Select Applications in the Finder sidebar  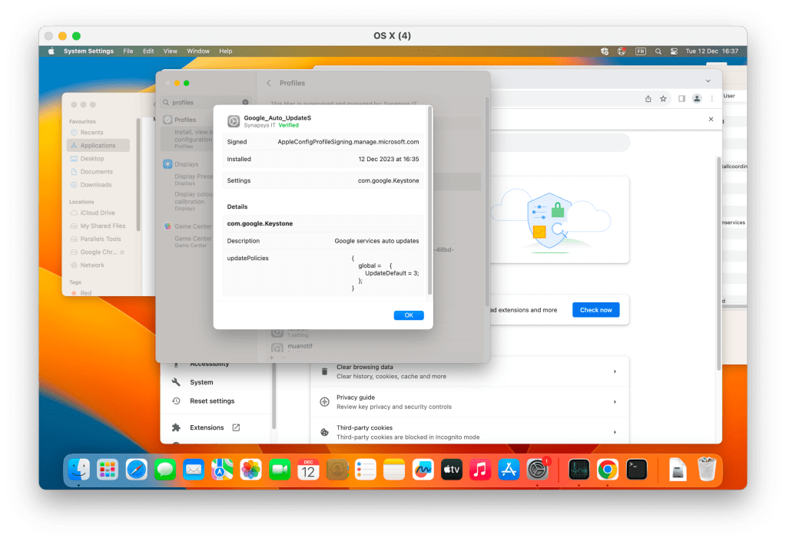click(98, 146)
